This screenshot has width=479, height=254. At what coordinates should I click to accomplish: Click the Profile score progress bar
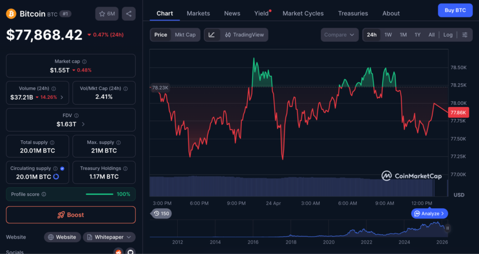[x=100, y=194]
